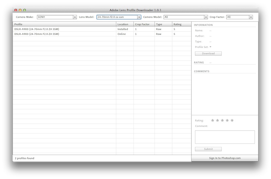The height and width of the screenshot is (179, 271).
Task: Click the fourth rating star
Action: click(x=227, y=120)
